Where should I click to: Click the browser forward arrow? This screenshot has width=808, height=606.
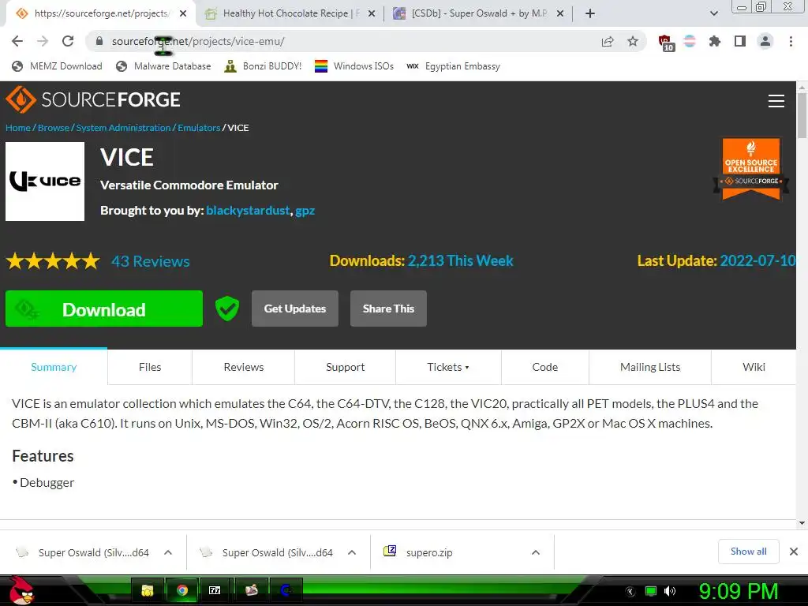pos(43,41)
